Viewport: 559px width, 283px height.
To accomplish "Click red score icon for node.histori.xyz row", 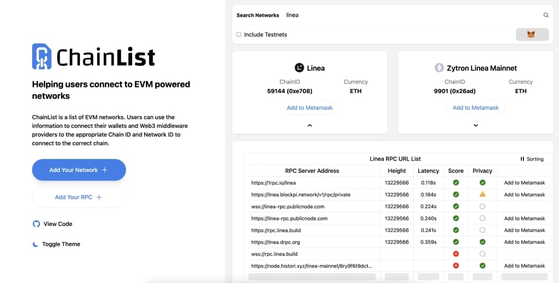I will click(456, 266).
